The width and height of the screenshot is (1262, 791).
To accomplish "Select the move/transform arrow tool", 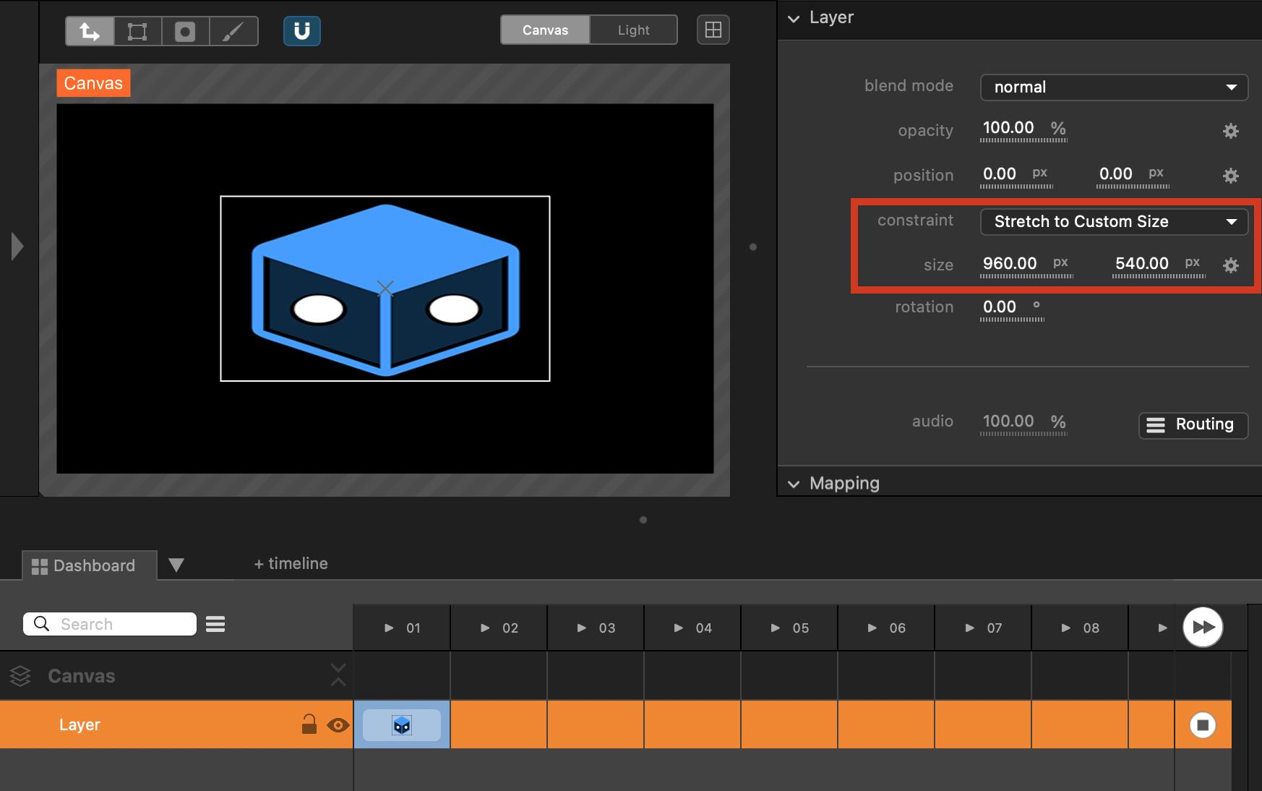I will (90, 31).
